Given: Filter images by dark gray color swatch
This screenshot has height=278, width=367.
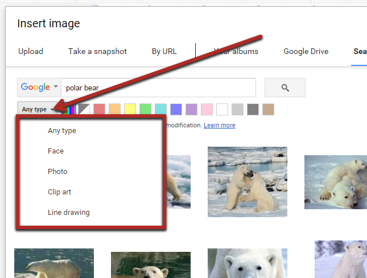Looking at the screenshot, I should [x=253, y=109].
